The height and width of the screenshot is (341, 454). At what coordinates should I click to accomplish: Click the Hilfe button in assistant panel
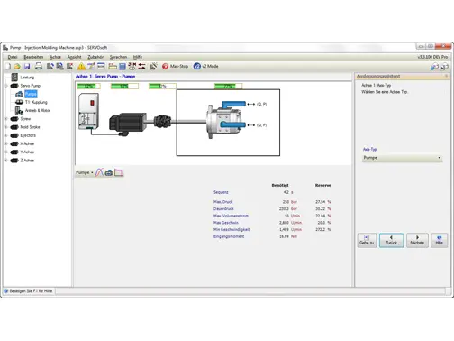pyautogui.click(x=439, y=240)
